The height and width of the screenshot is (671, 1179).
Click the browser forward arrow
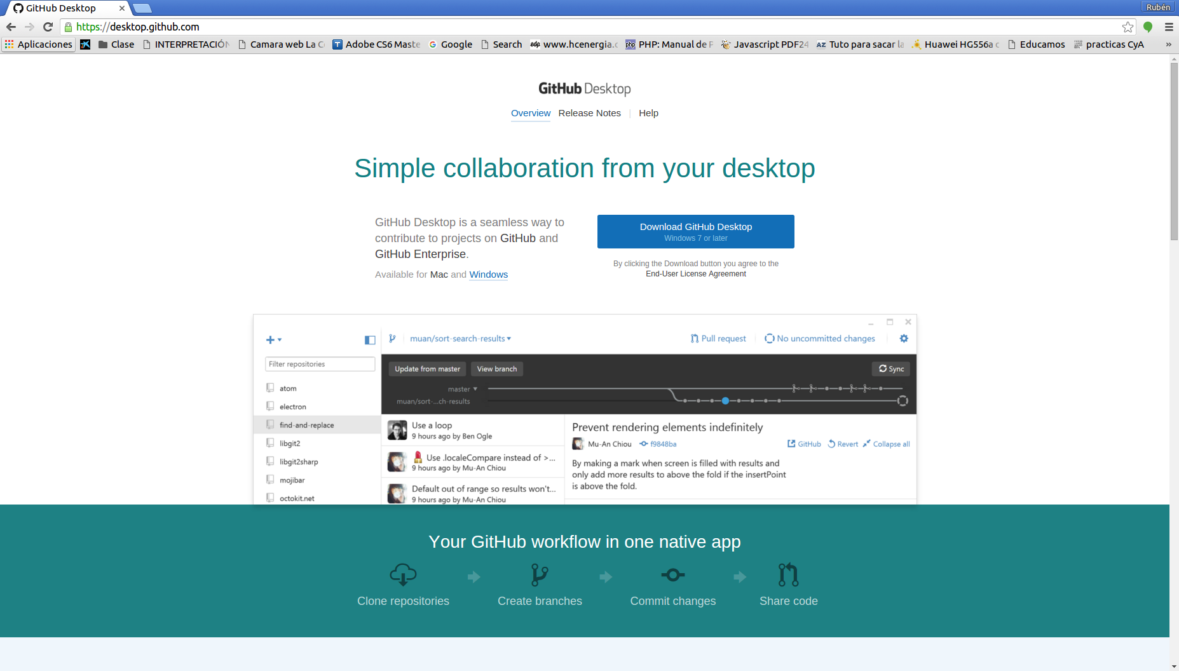tap(29, 27)
